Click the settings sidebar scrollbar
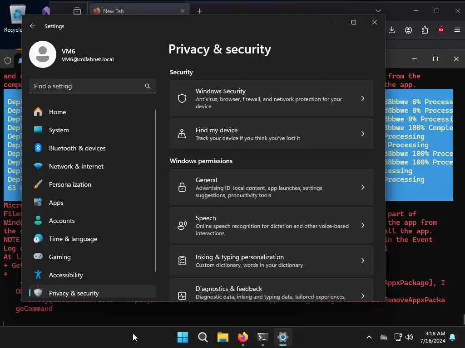Screen dimensions: 465x348 coord(155,191)
